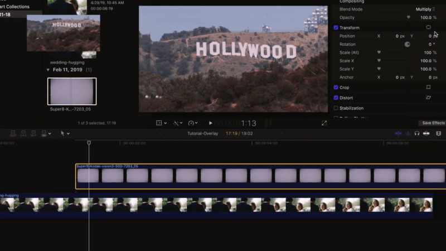
Task: Play the clip in the viewer
Action: [x=211, y=123]
